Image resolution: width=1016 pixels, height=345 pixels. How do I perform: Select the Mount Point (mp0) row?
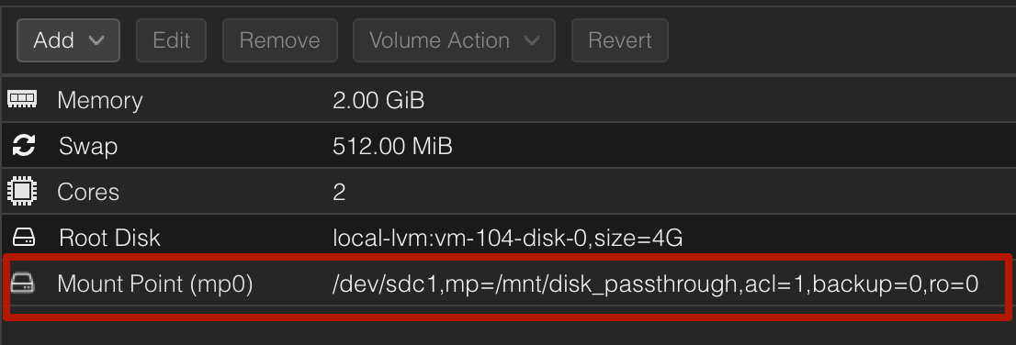pos(508,284)
